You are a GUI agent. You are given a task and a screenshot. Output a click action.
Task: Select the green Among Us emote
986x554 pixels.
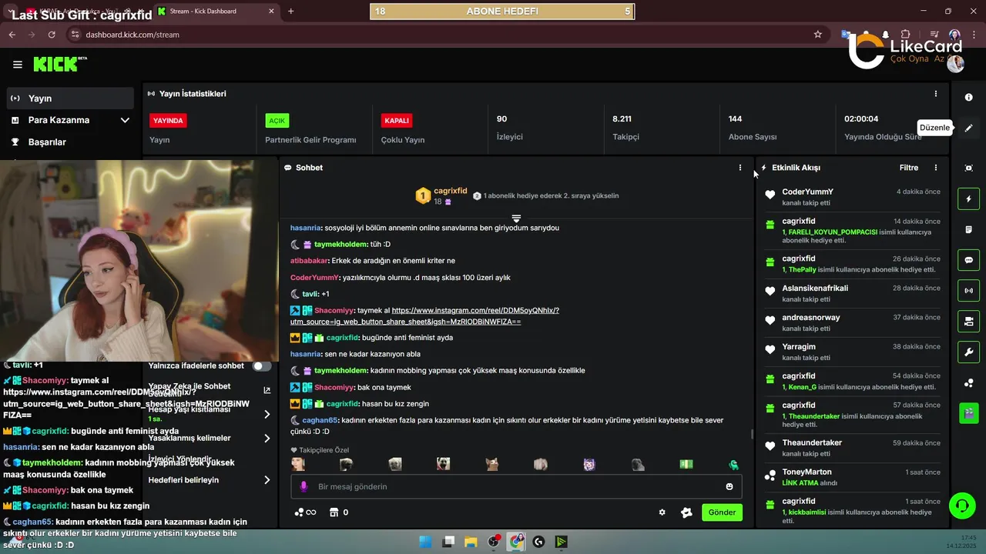tap(734, 464)
